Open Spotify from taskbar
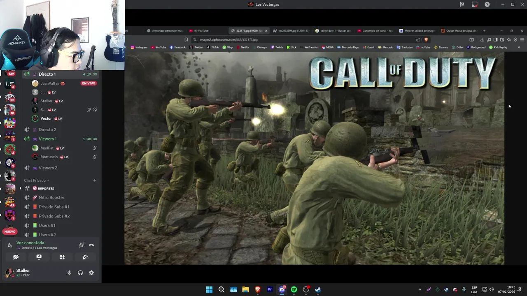 coord(294,289)
